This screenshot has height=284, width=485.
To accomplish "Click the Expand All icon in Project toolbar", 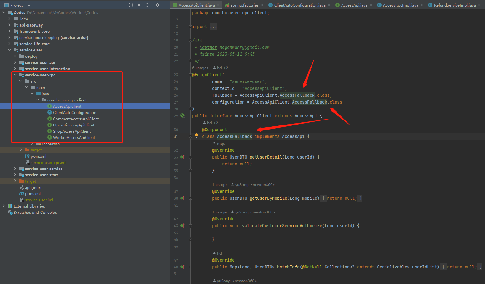I will pyautogui.click(x=139, y=5).
